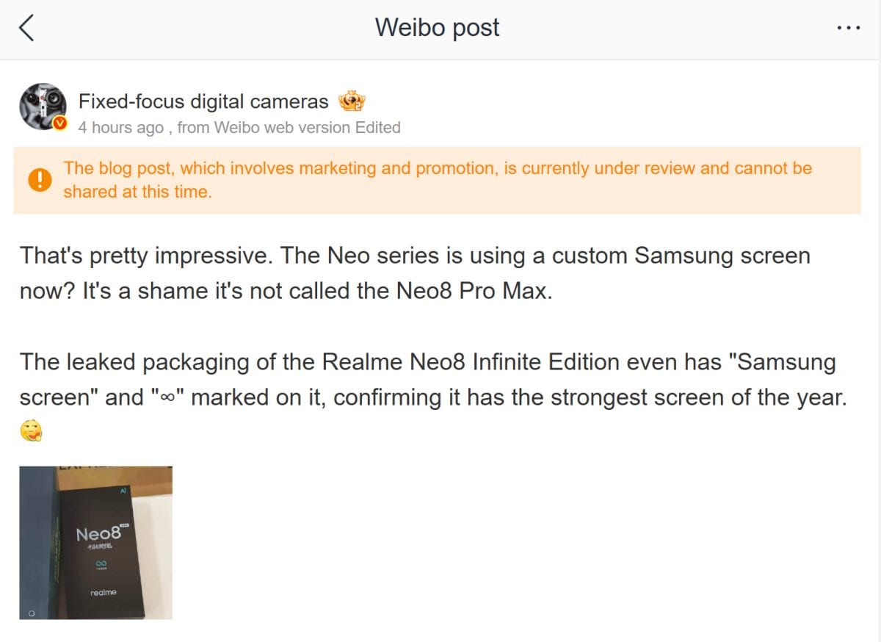This screenshot has height=642, width=881.
Task: Click the Edited label next to timestamp
Action: (380, 127)
